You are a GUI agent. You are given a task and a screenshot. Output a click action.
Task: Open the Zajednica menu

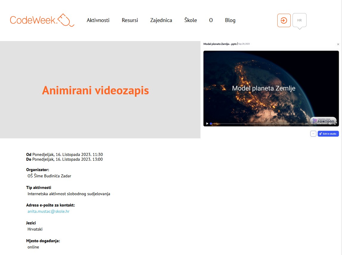[x=161, y=20]
